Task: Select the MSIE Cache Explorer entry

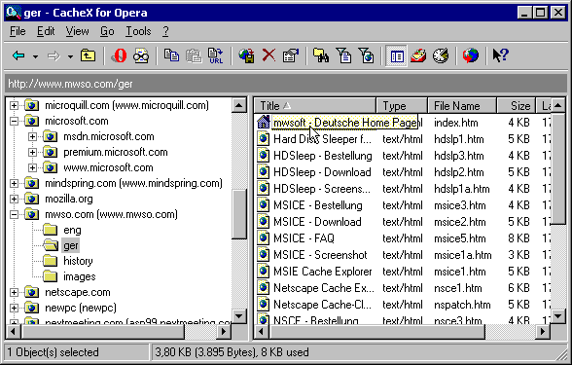Action: [323, 272]
